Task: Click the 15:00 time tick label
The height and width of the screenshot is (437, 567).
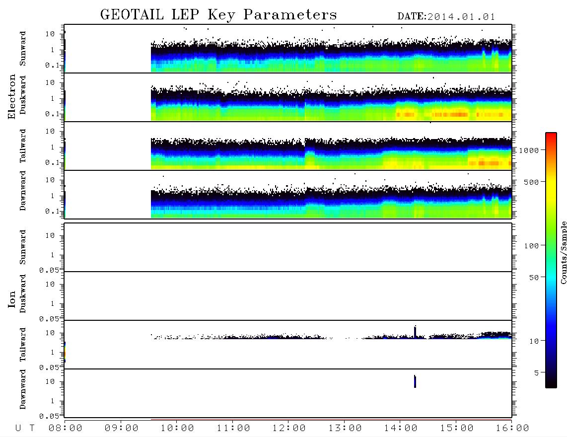Action: coord(457,429)
